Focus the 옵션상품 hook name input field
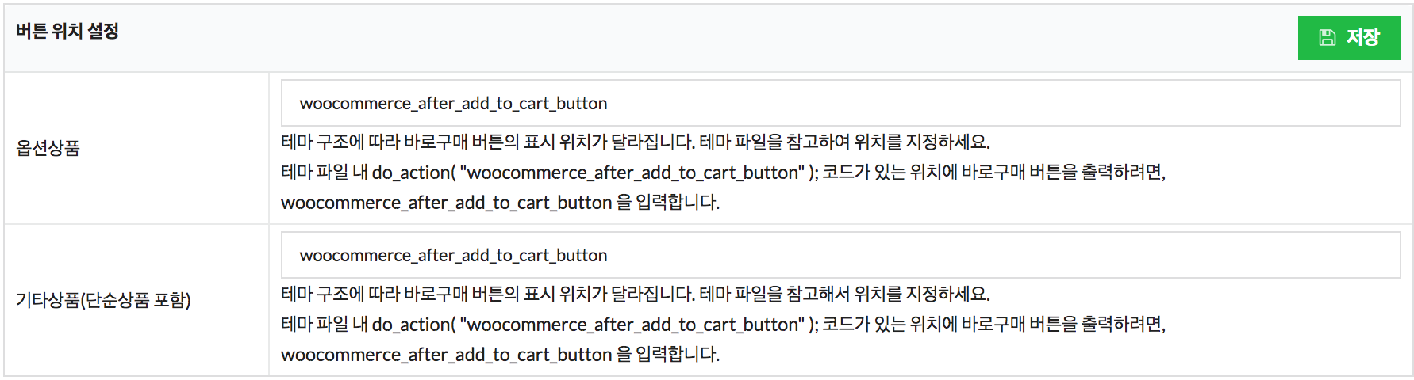The image size is (1414, 380). pyautogui.click(x=840, y=103)
